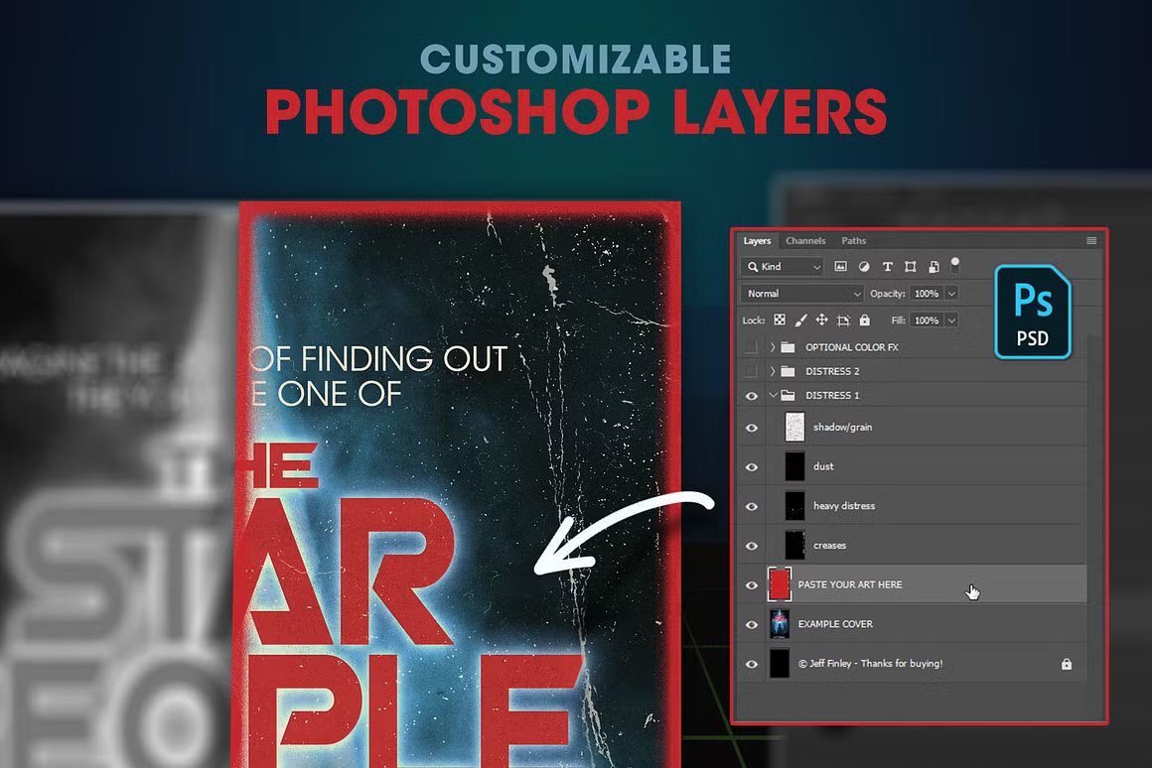The height and width of the screenshot is (768, 1152).
Task: Select the Lock transparent pixels icon
Action: tap(781, 320)
